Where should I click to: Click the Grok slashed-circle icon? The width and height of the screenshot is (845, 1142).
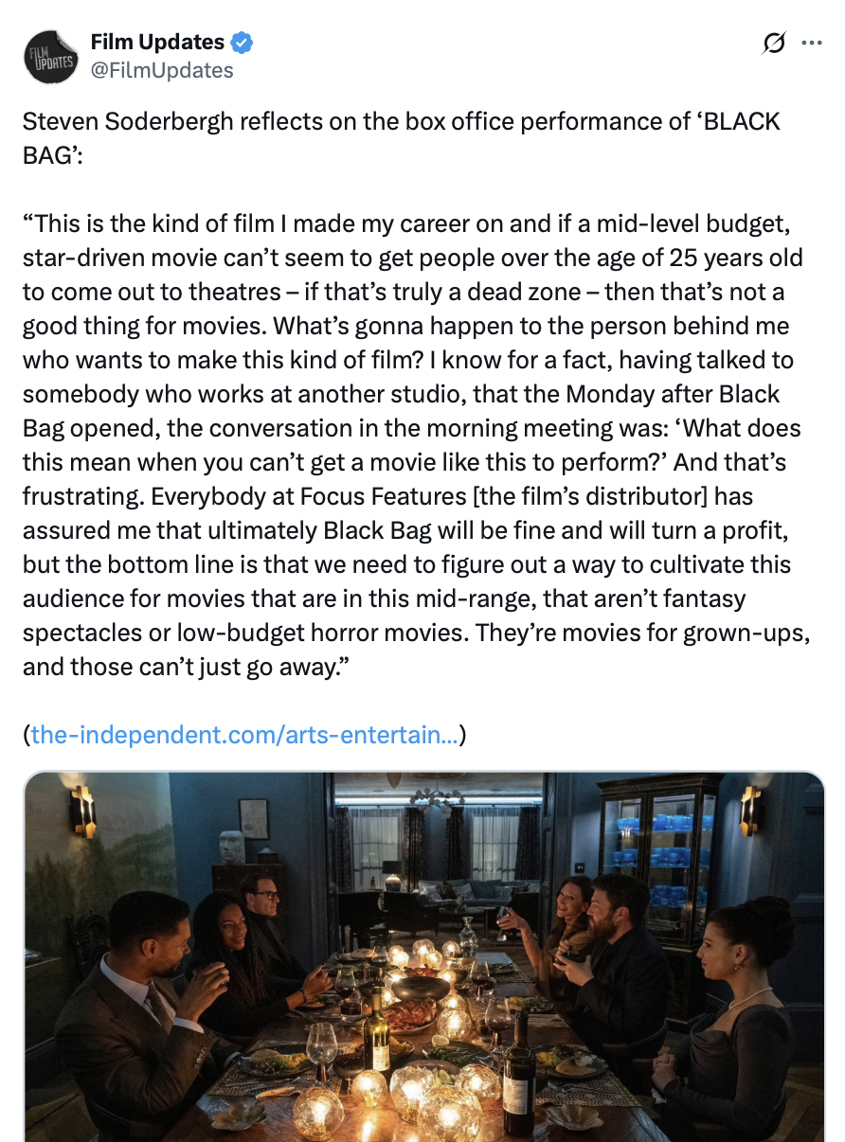774,44
